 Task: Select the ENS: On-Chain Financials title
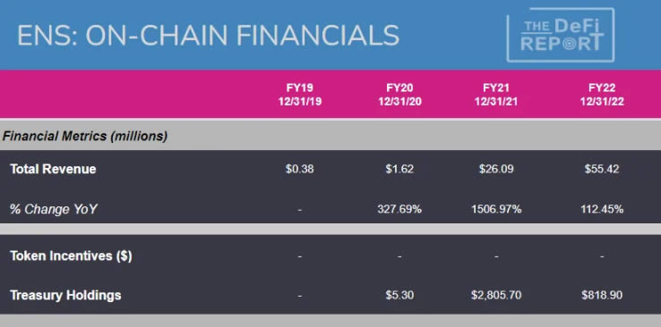pos(209,36)
